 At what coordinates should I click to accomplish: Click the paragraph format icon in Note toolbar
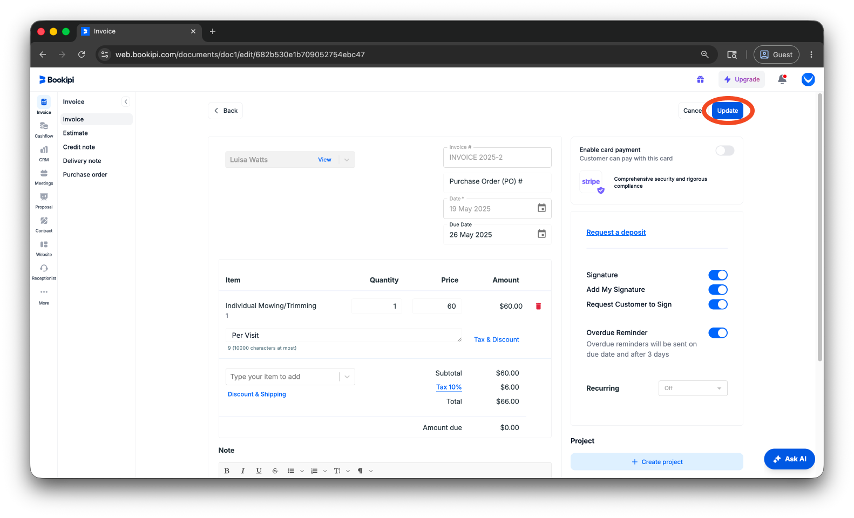click(360, 471)
